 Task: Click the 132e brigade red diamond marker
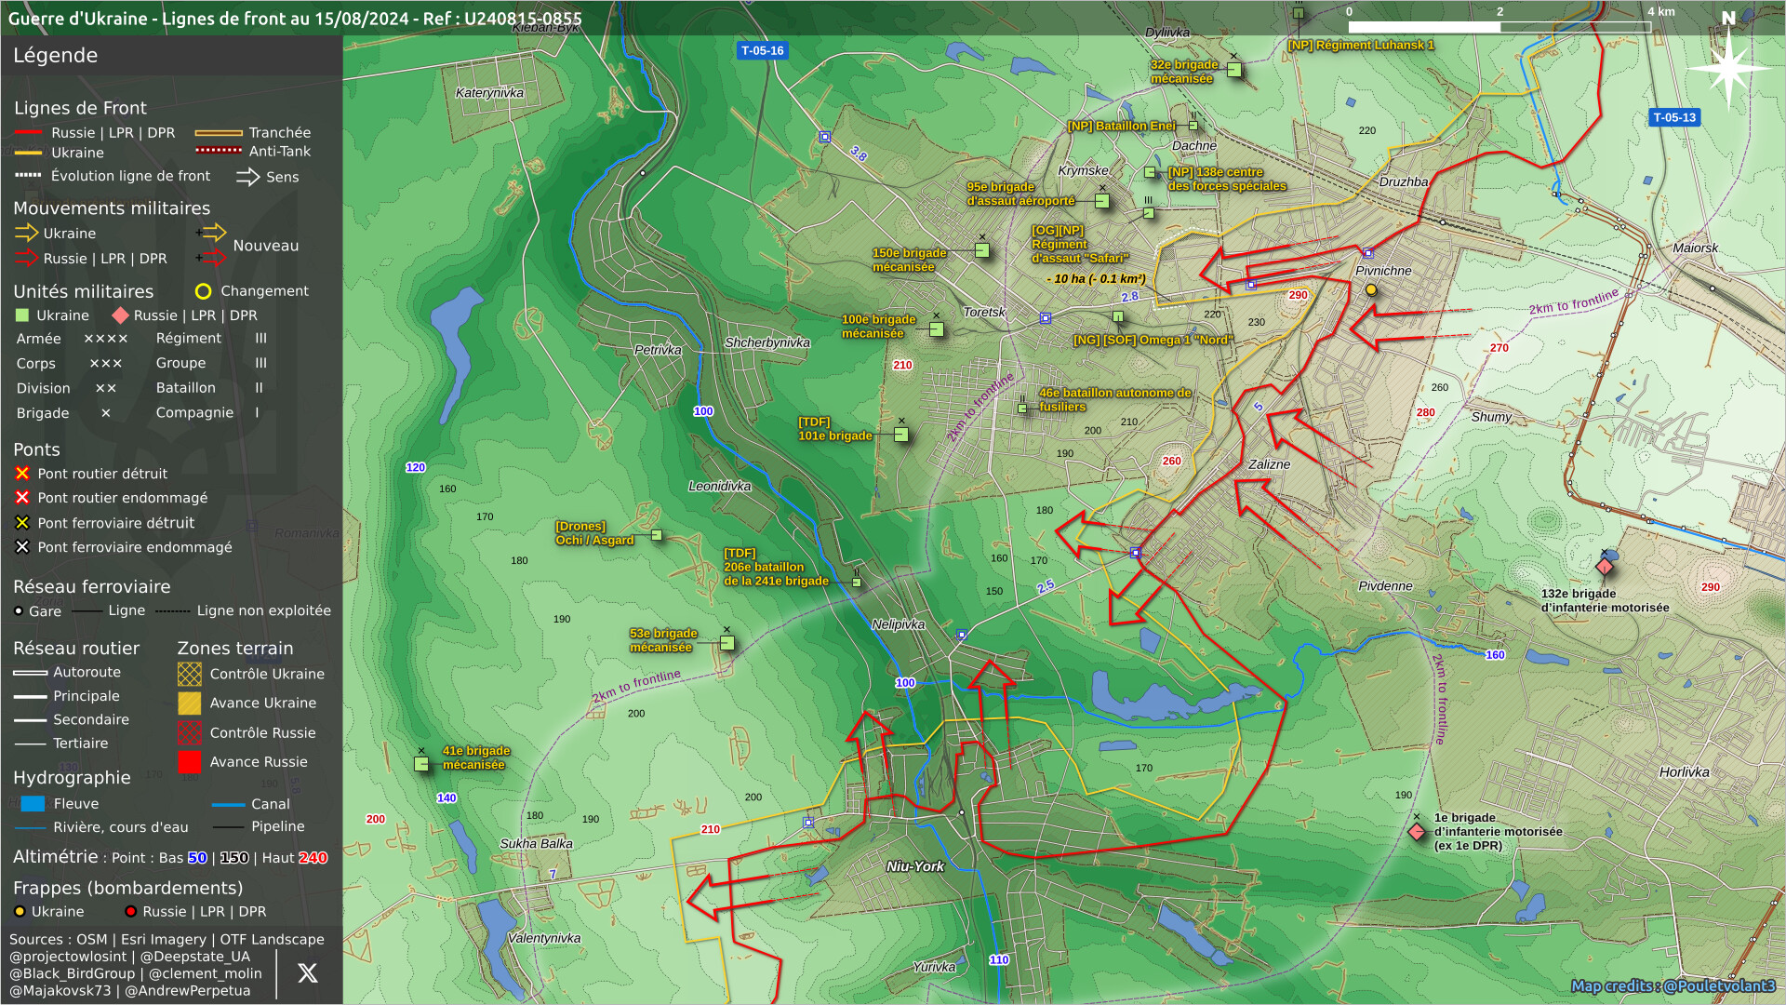point(1605,567)
